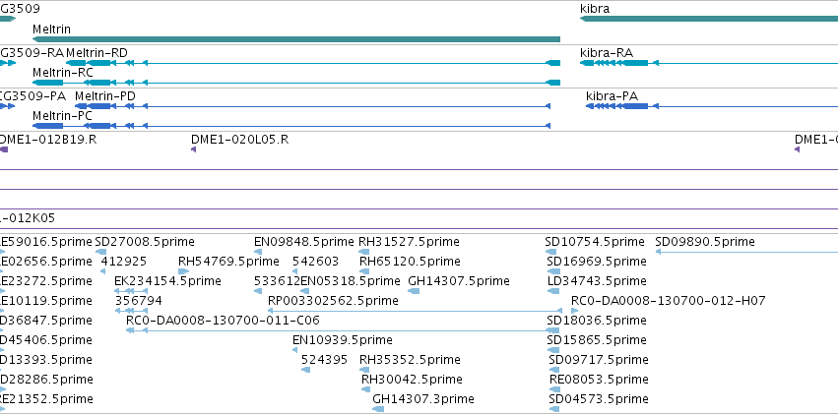Select the DME1-012B19.R marker

pos(3,149)
